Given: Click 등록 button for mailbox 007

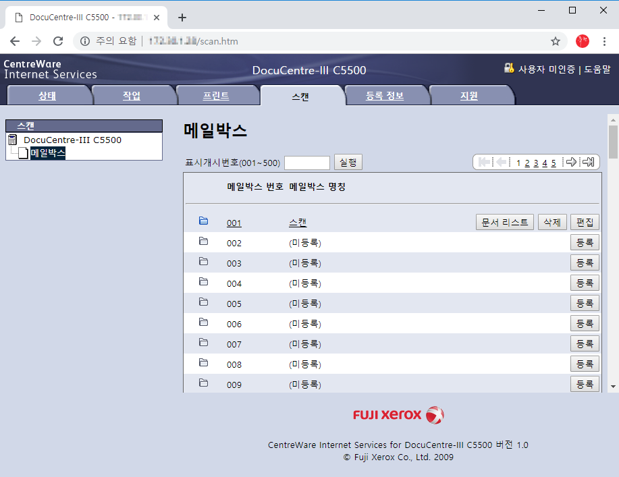Looking at the screenshot, I should pyautogui.click(x=585, y=343).
